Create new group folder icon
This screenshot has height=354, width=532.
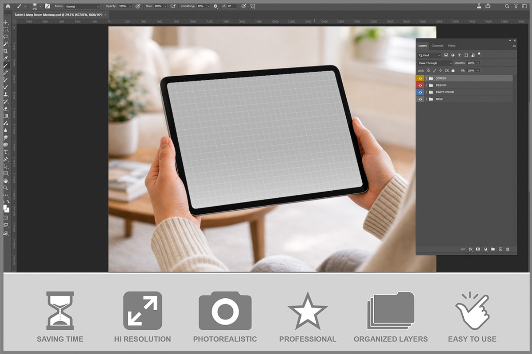[493, 249]
